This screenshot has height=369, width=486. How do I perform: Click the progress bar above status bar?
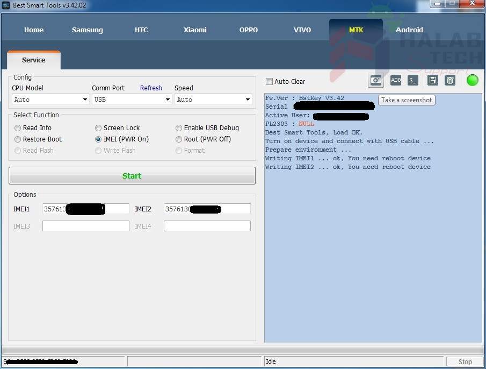click(242, 350)
